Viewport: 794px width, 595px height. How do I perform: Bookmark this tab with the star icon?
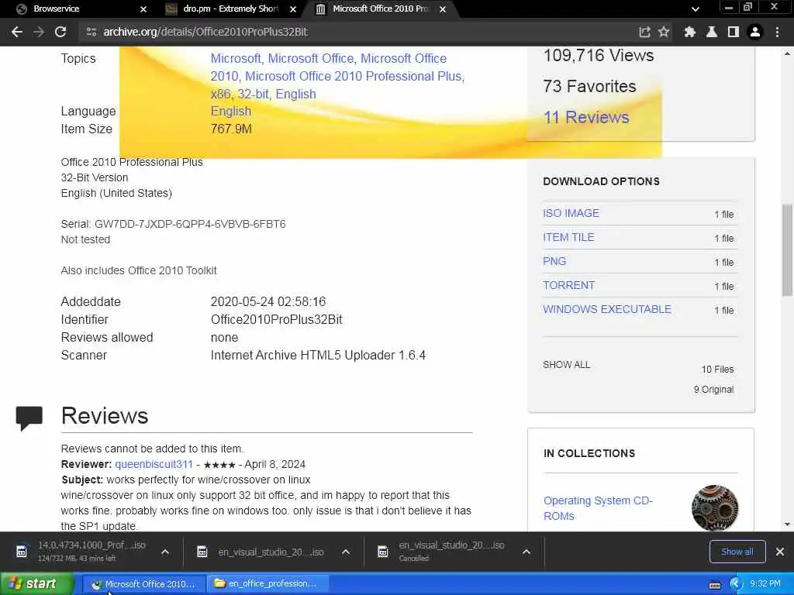(x=664, y=32)
